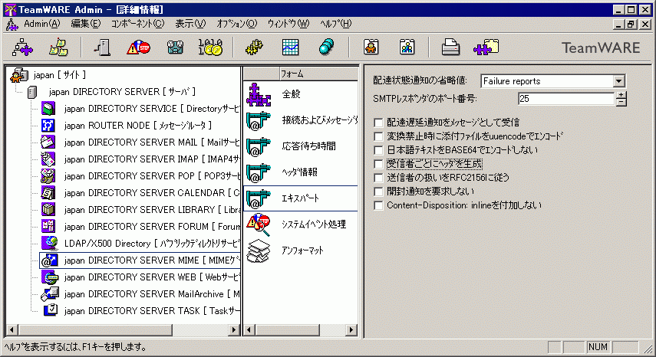Open the 編集(E) menu
Screen dimensions: 656x357
[86, 24]
